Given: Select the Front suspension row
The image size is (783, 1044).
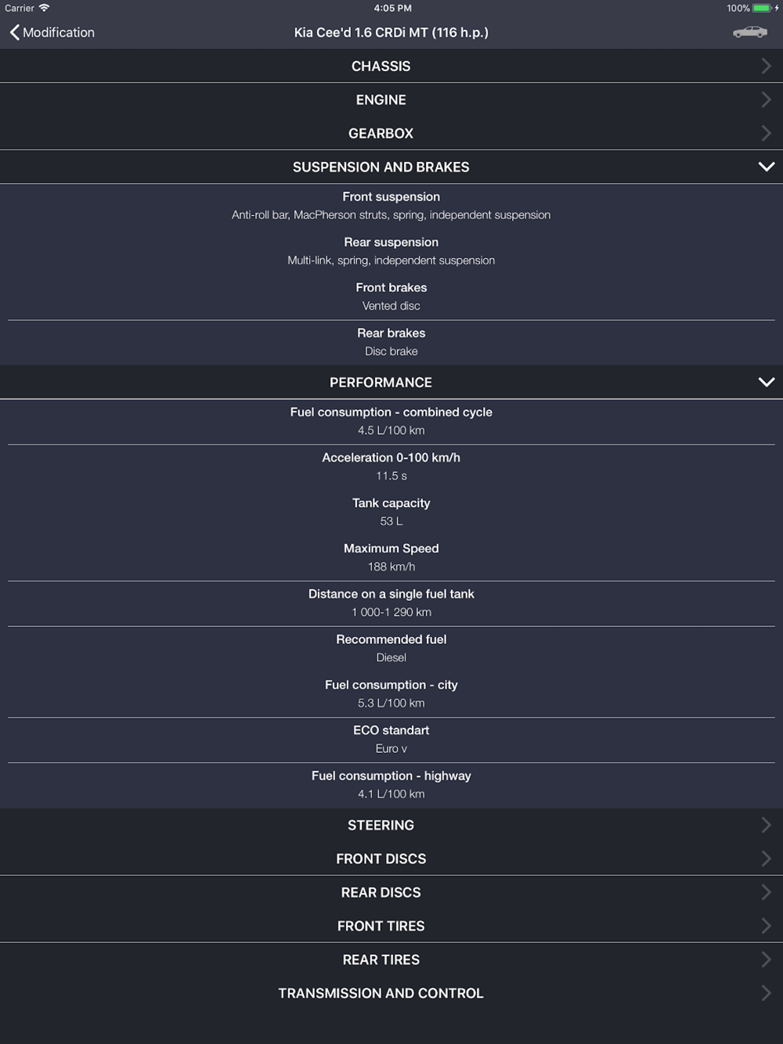Looking at the screenshot, I should coord(391,206).
